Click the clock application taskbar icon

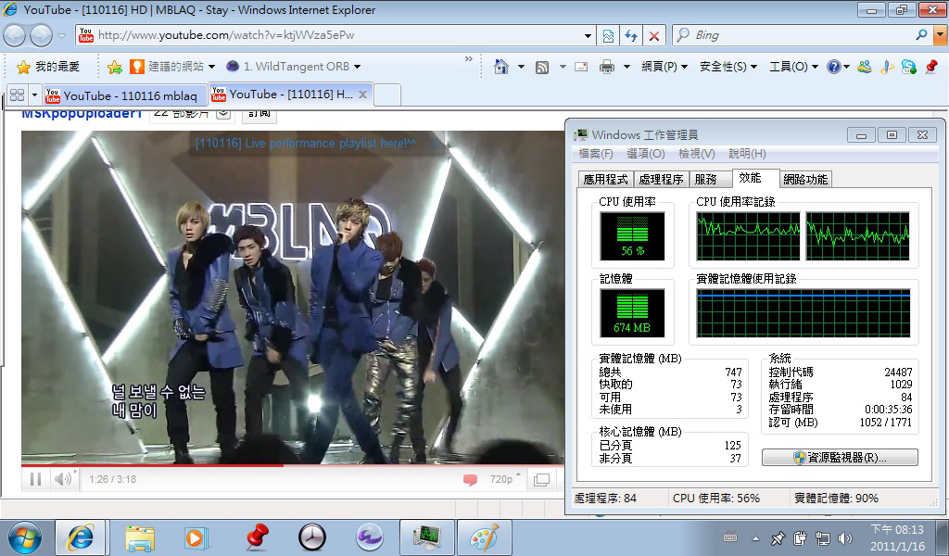click(x=312, y=537)
